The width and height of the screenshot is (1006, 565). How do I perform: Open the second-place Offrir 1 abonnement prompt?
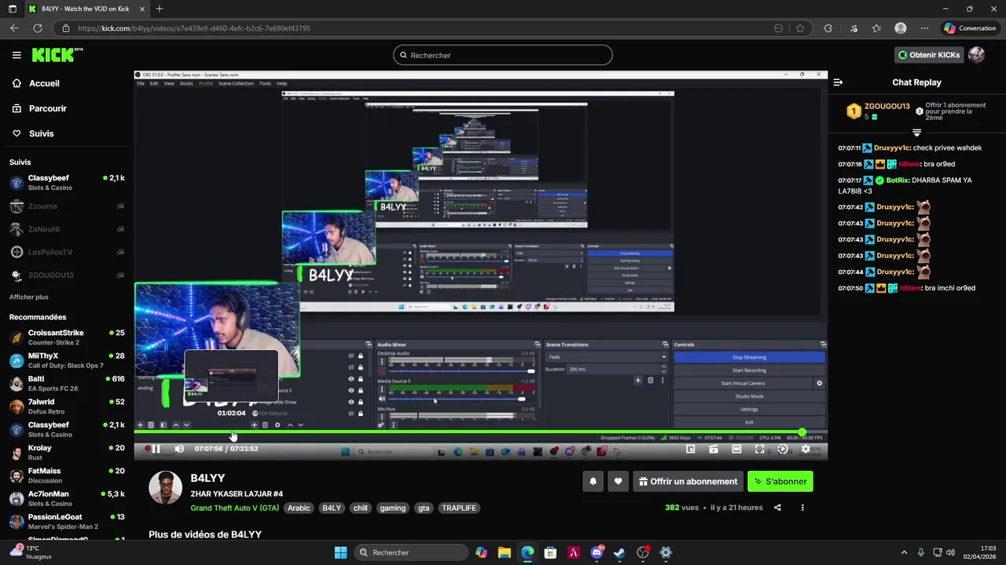tap(949, 111)
